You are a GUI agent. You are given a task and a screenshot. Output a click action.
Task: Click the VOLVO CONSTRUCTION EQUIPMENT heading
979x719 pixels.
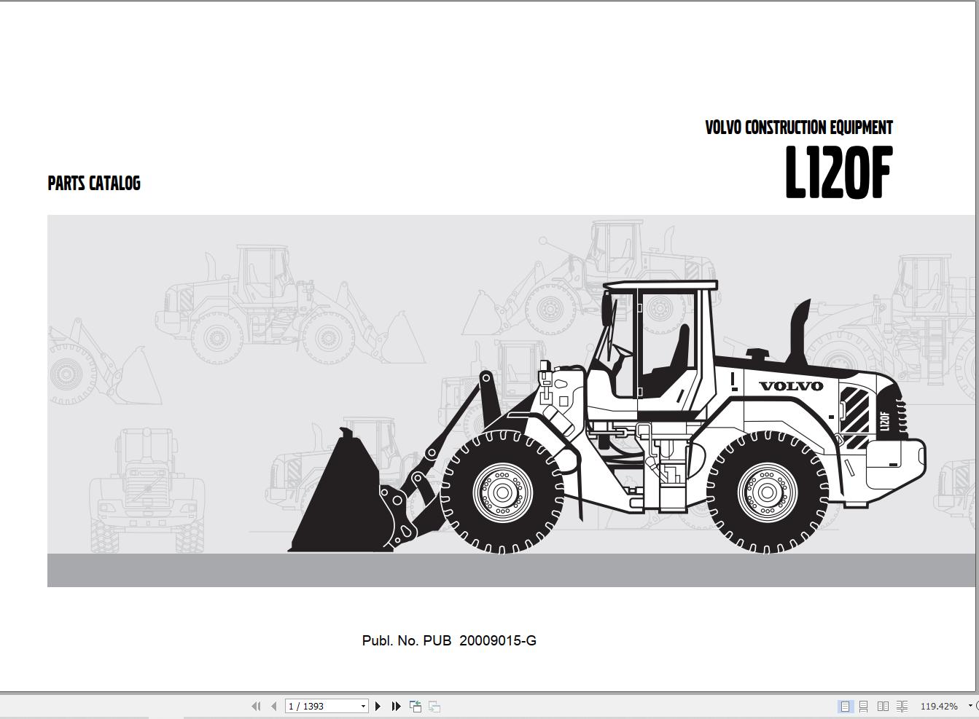(x=799, y=127)
